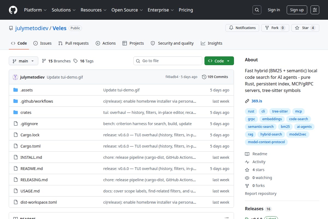Switch to the Pull requests tab
The height and width of the screenshot is (219, 328).
(74, 43)
